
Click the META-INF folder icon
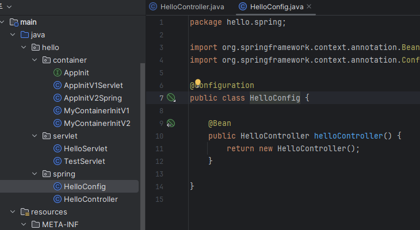[36, 224]
